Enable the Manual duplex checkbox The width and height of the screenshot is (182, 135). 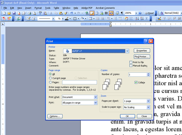point(131,65)
